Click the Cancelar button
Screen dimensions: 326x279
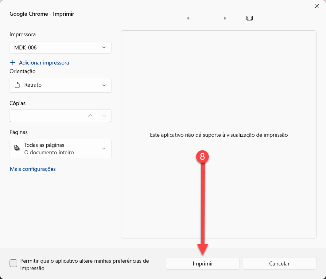coord(279,263)
